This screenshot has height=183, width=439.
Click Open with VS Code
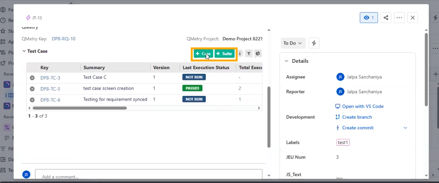coord(359,107)
